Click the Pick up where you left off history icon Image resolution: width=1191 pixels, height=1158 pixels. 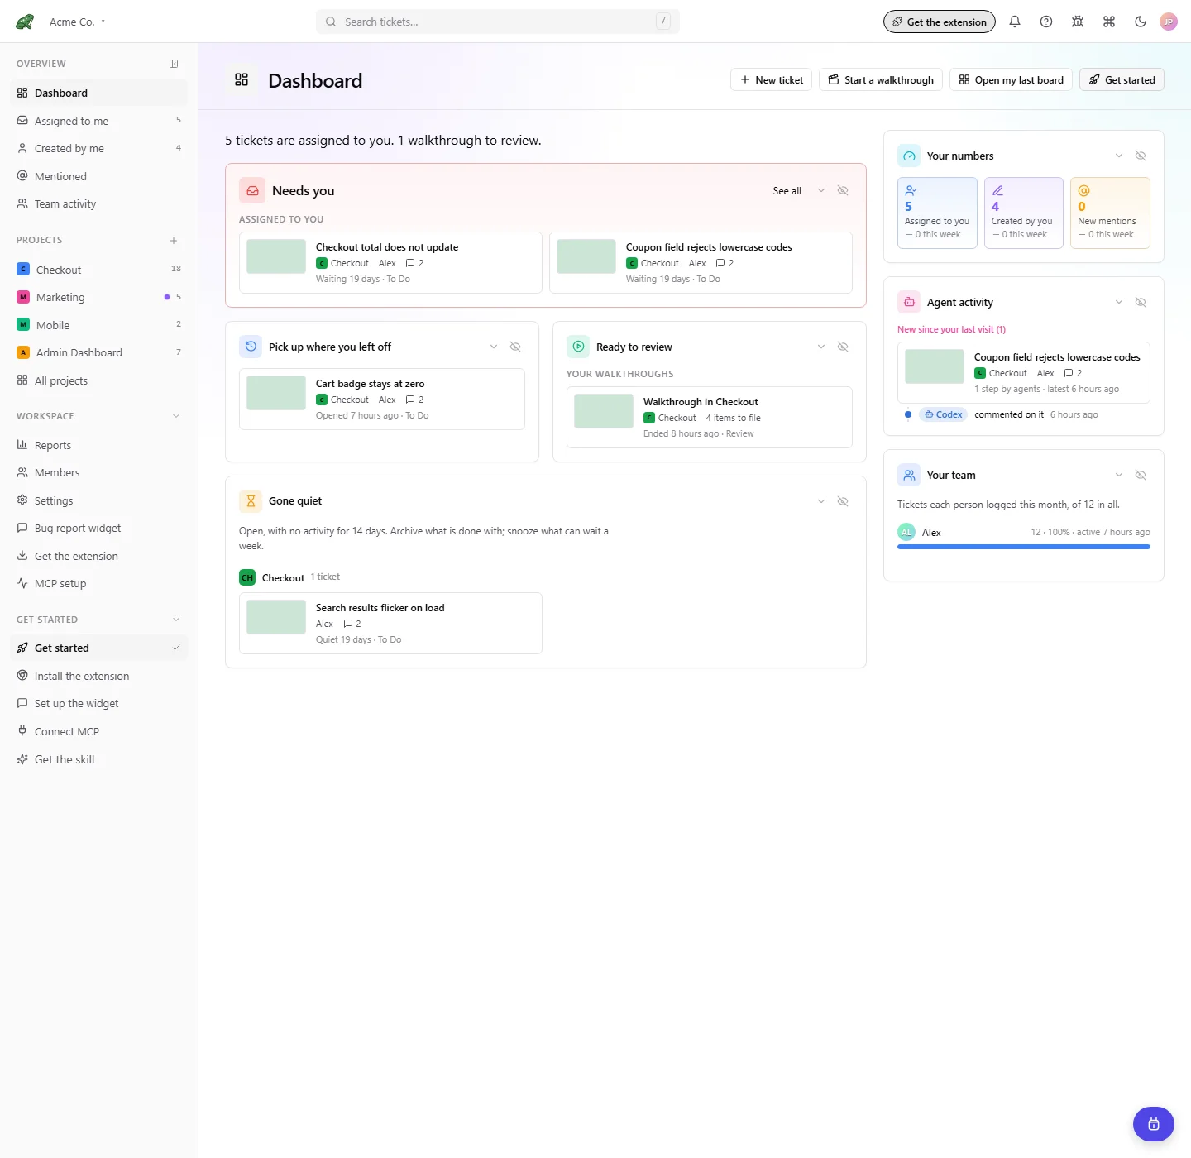click(x=251, y=347)
